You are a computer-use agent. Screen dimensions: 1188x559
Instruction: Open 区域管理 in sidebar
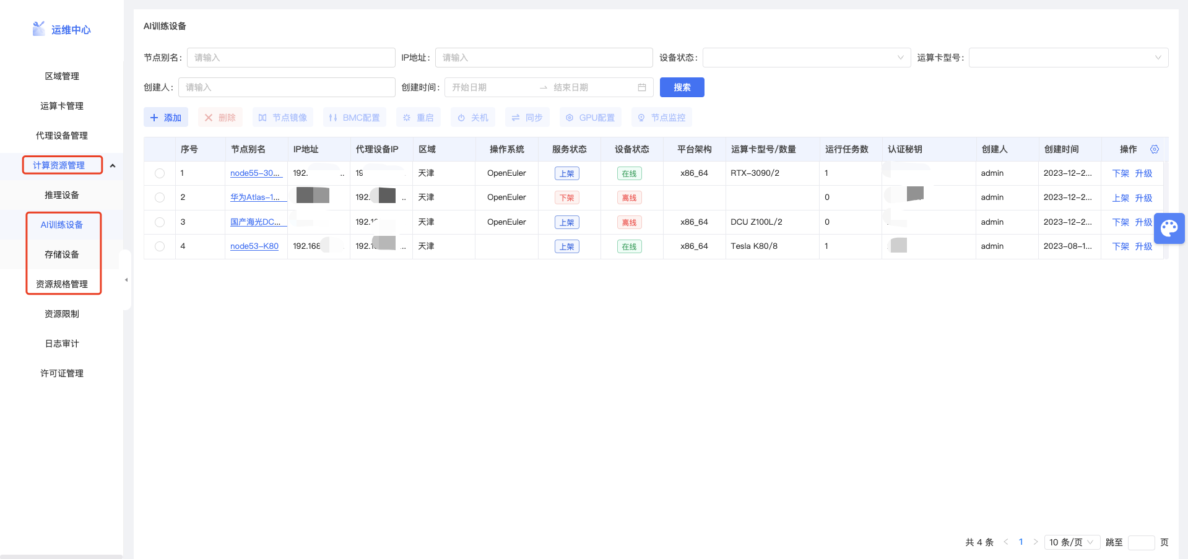tap(62, 76)
